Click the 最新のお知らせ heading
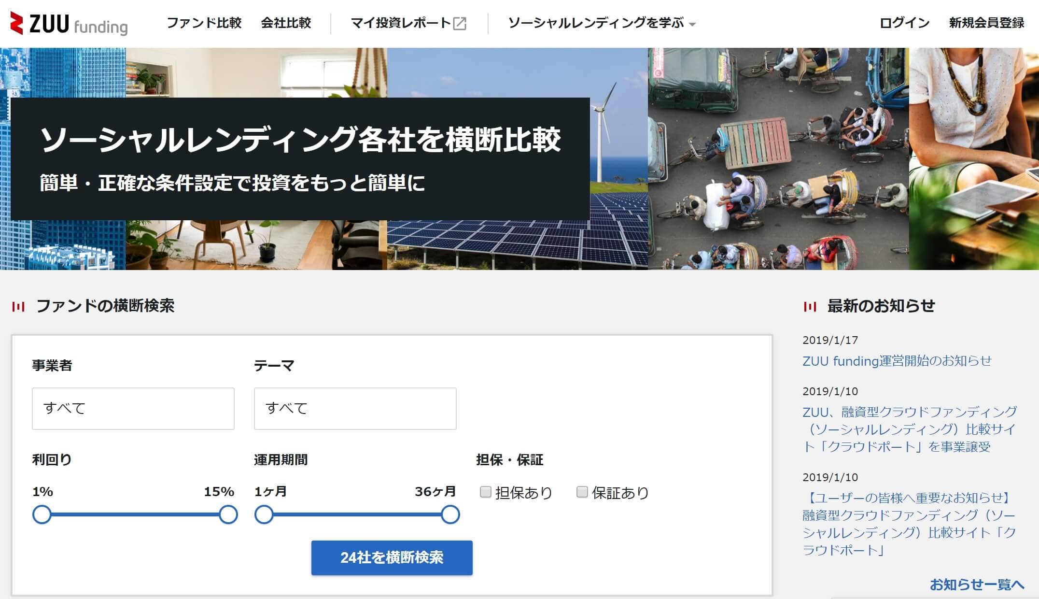 [x=881, y=306]
